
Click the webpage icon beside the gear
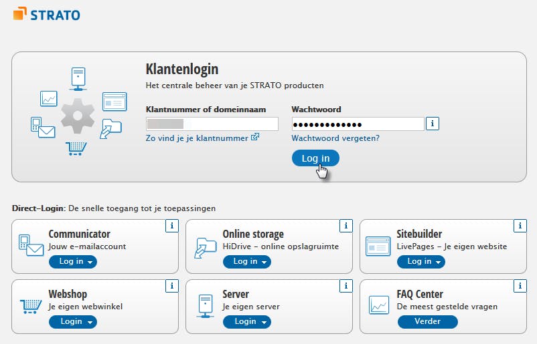(114, 102)
